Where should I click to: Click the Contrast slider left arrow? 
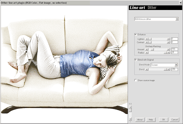[x=147, y=42]
